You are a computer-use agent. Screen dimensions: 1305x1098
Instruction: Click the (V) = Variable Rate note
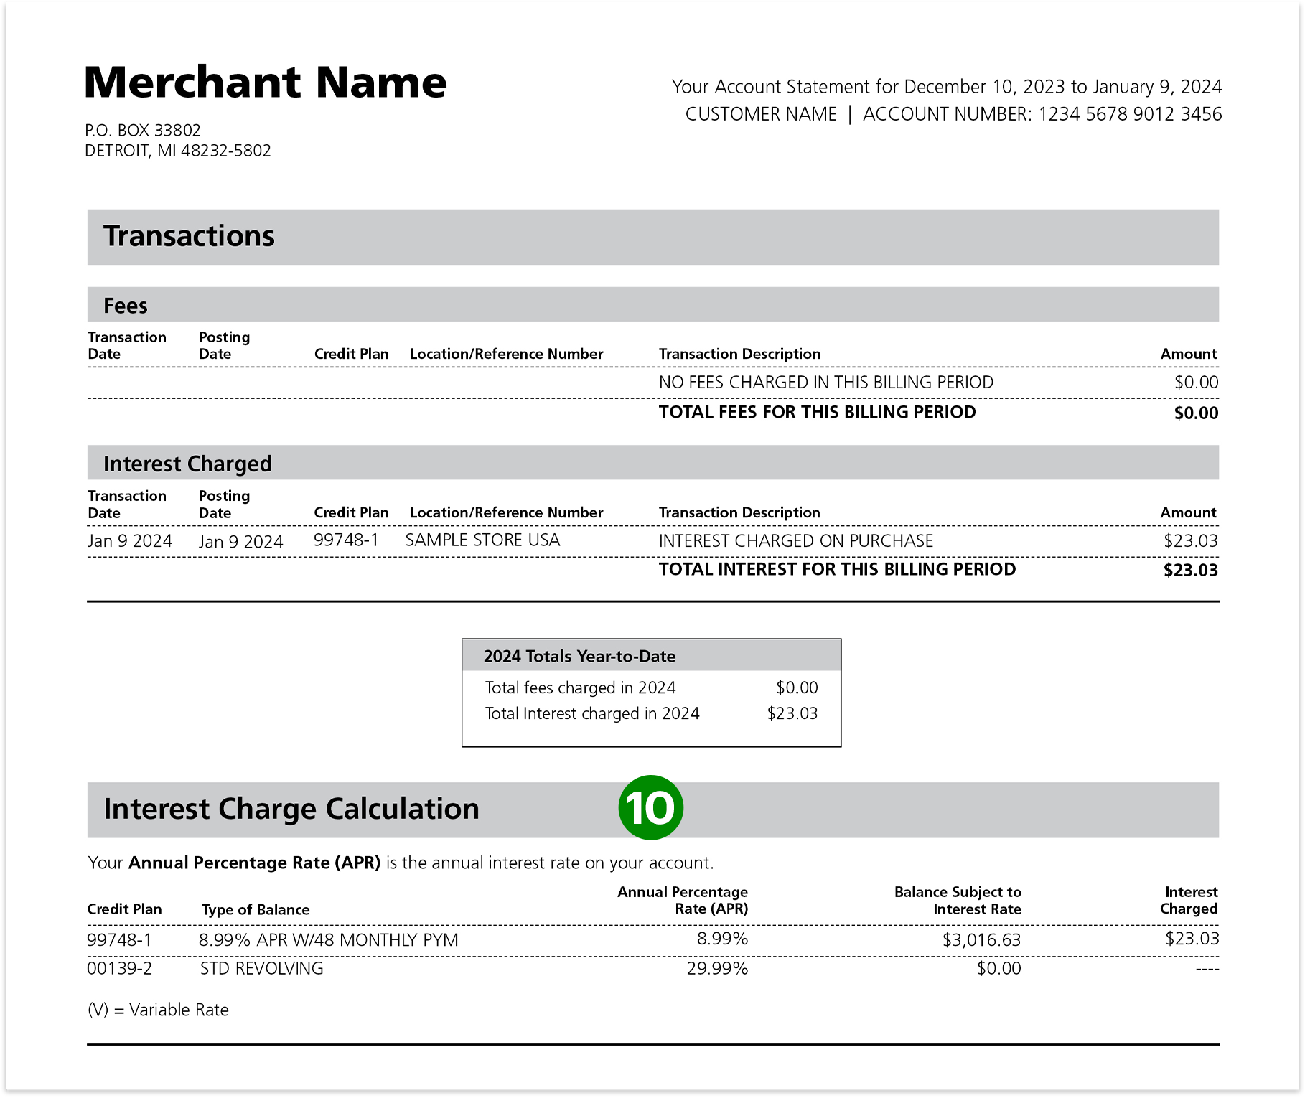[158, 1010]
